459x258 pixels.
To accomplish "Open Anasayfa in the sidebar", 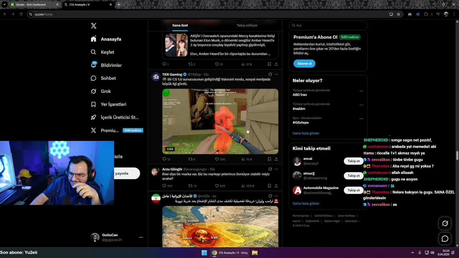I will 106,39.
